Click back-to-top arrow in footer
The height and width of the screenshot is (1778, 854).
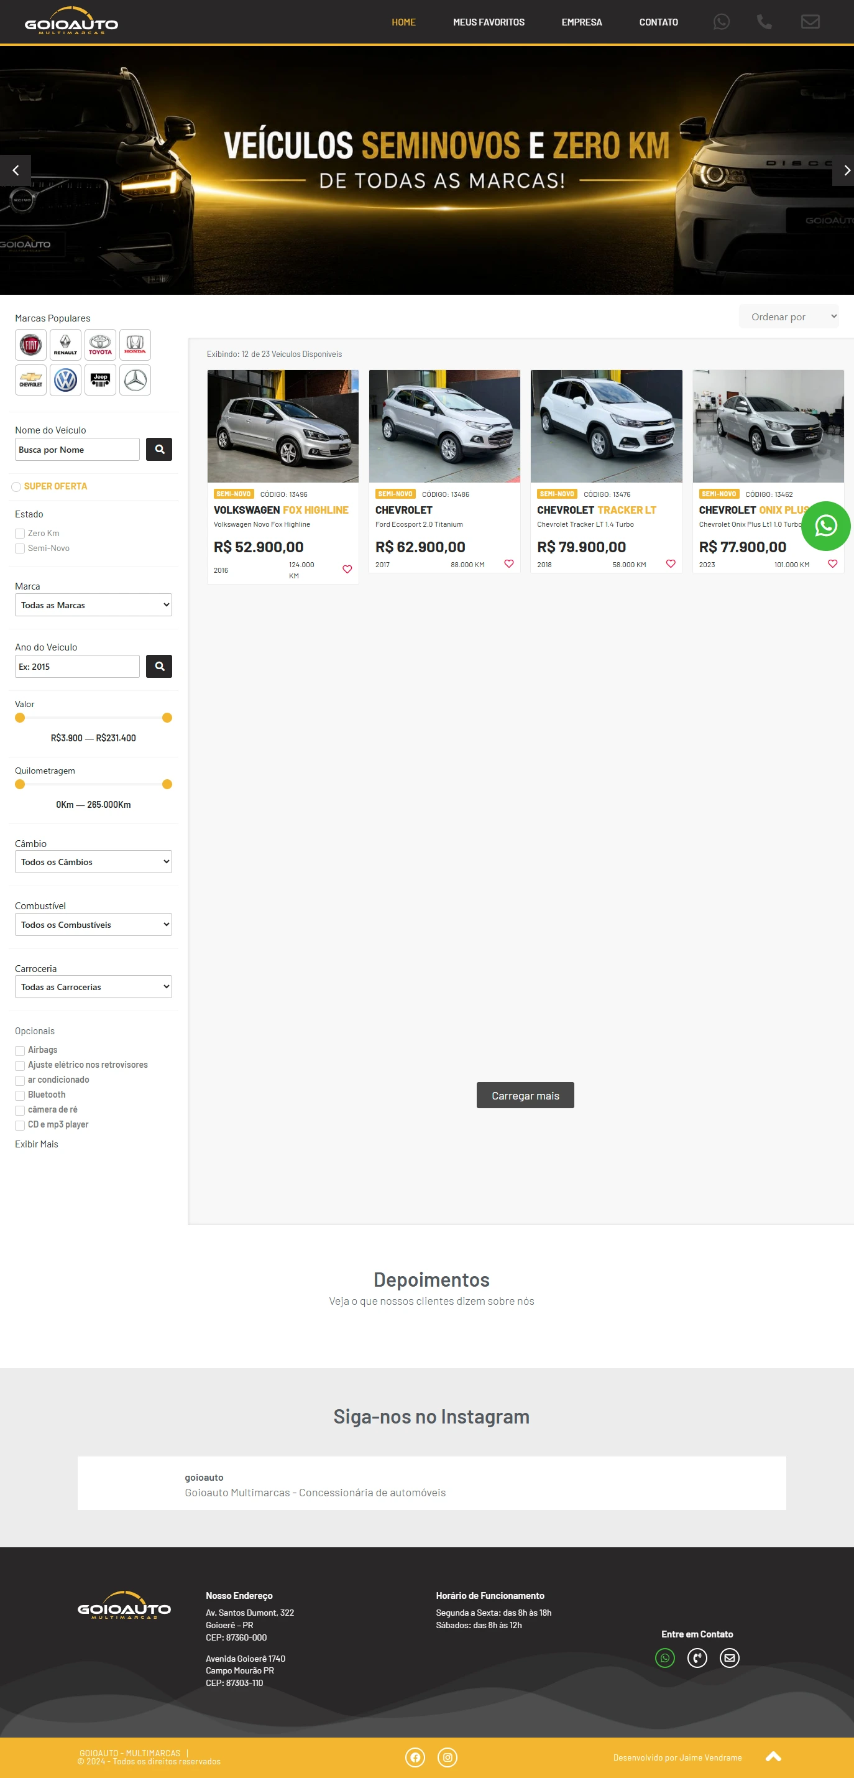click(773, 1757)
